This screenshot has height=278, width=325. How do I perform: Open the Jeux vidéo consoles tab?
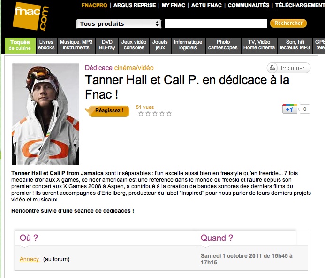(x=134, y=45)
